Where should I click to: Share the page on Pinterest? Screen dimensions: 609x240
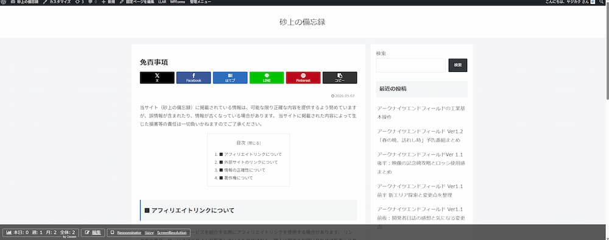[x=303, y=78]
